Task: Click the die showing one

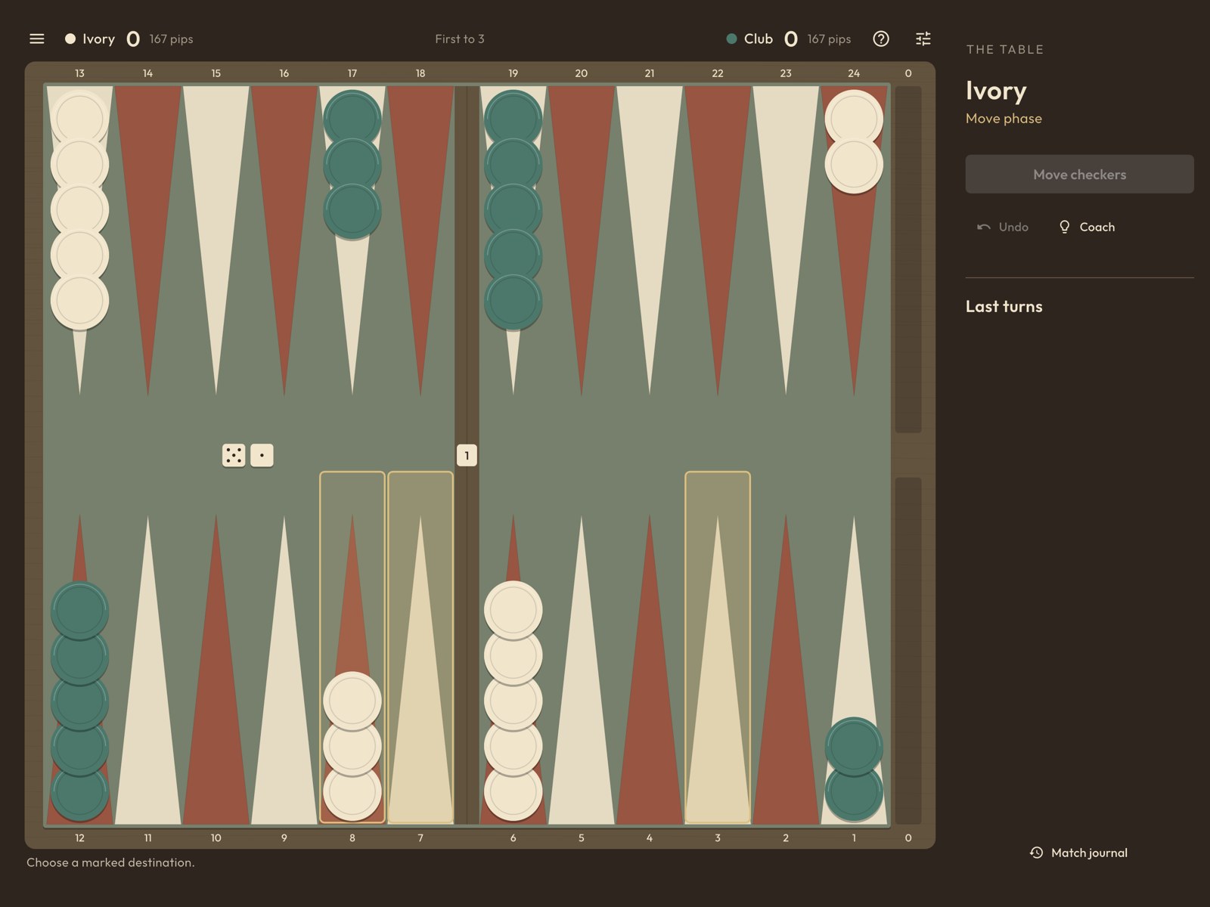Action: tap(262, 455)
